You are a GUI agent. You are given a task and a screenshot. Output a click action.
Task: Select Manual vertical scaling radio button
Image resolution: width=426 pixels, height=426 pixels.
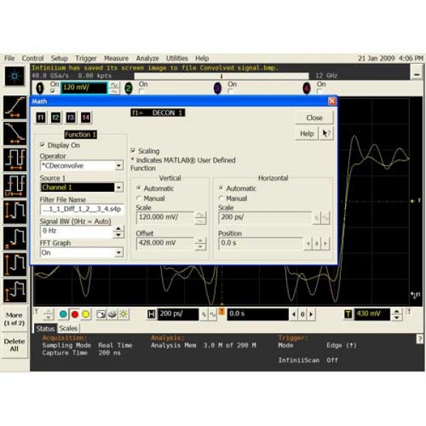pyautogui.click(x=139, y=199)
